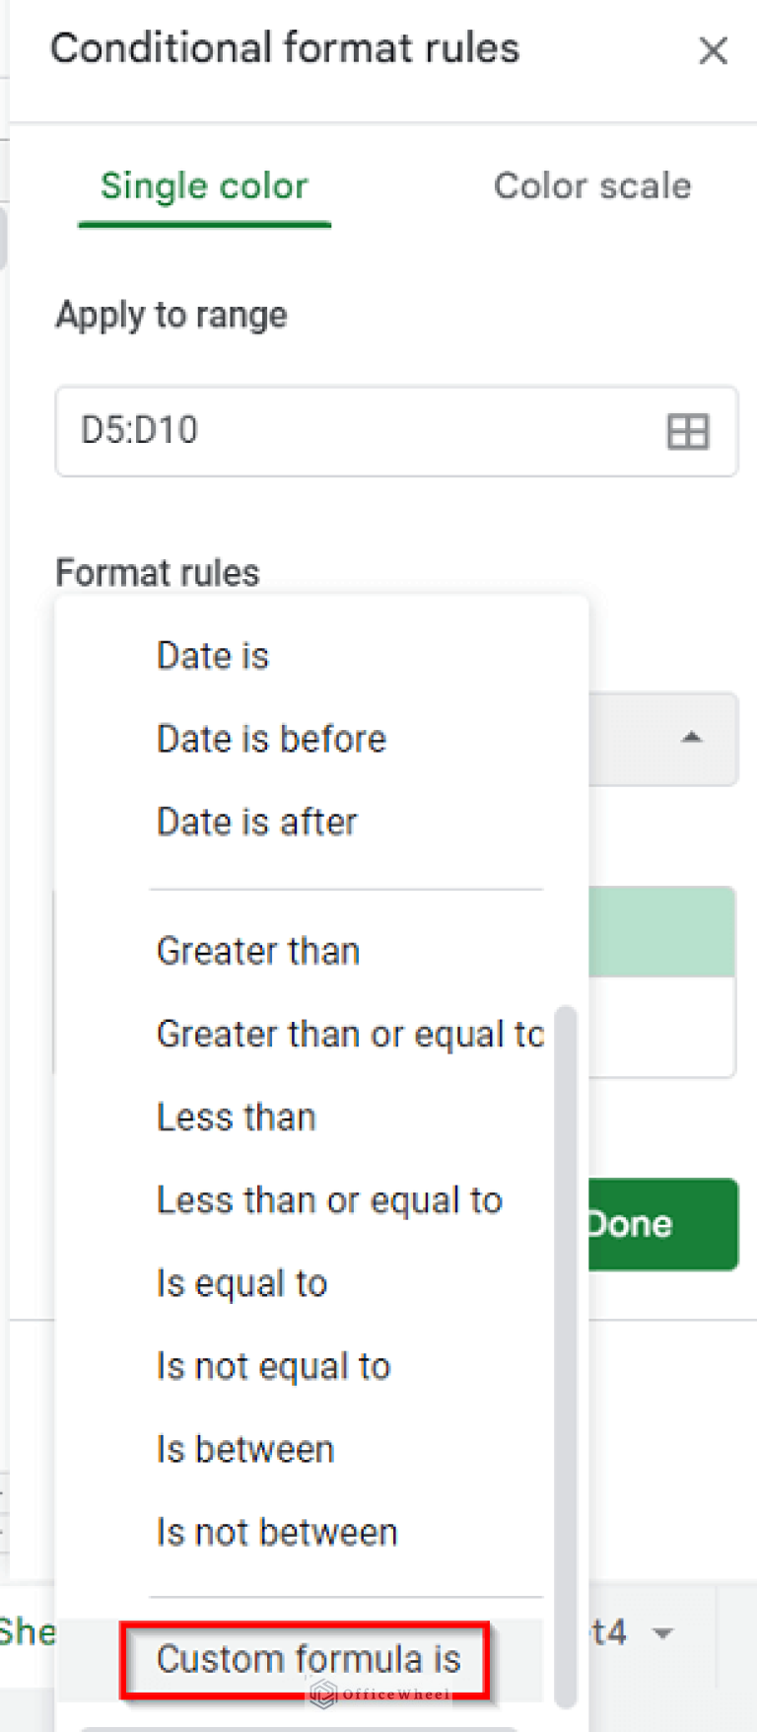Select the 'Less than' condition
This screenshot has height=1732, width=757.
pyautogui.click(x=236, y=1117)
